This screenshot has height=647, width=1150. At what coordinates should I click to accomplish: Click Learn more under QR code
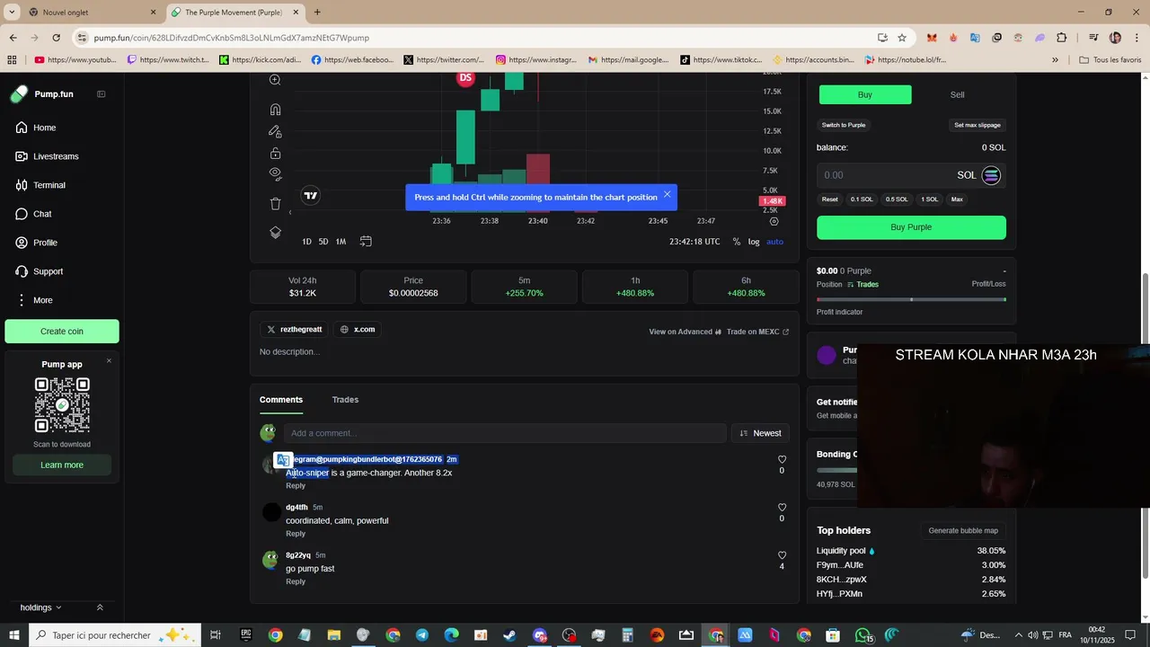tap(62, 465)
